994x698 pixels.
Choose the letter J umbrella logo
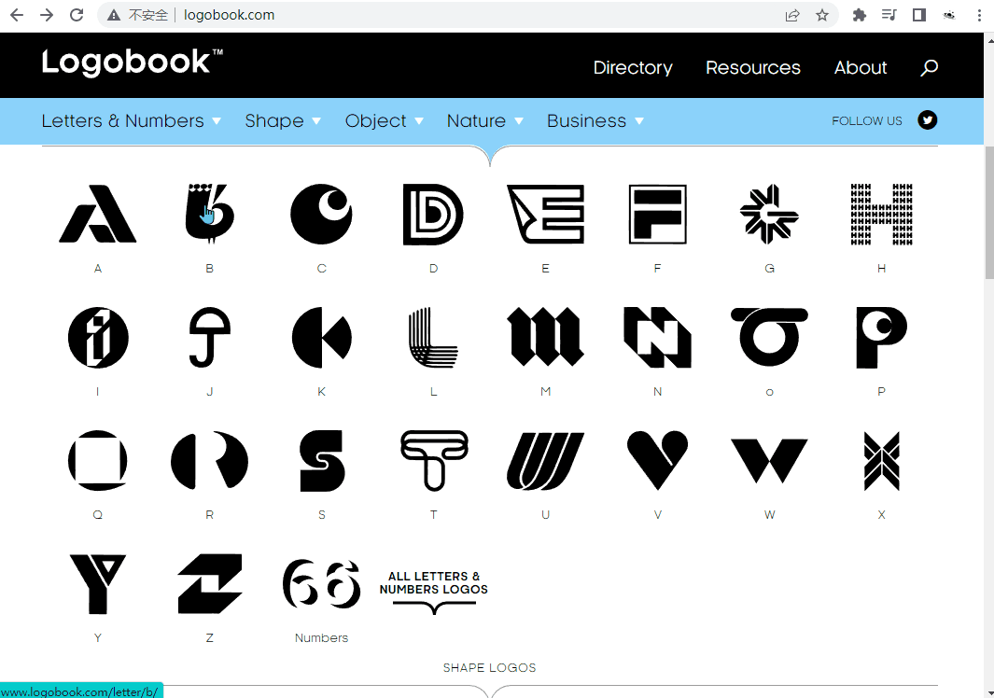pyautogui.click(x=210, y=337)
